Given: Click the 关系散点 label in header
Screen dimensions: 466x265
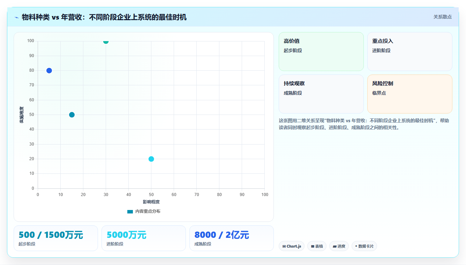Looking at the screenshot, I should (442, 17).
